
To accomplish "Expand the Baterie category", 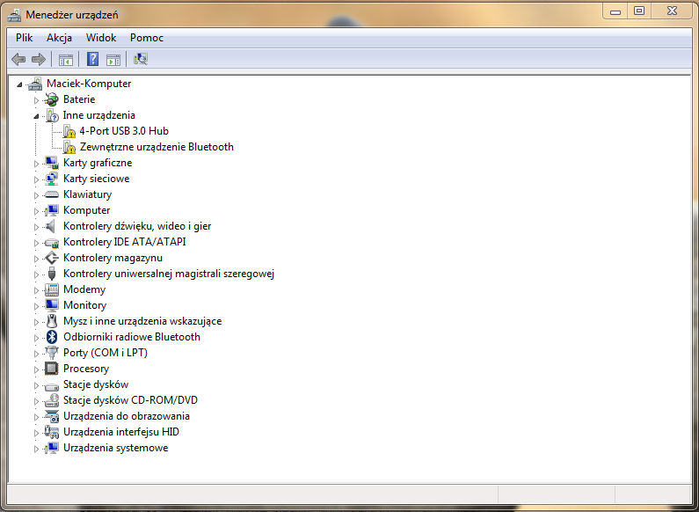I will pos(36,100).
